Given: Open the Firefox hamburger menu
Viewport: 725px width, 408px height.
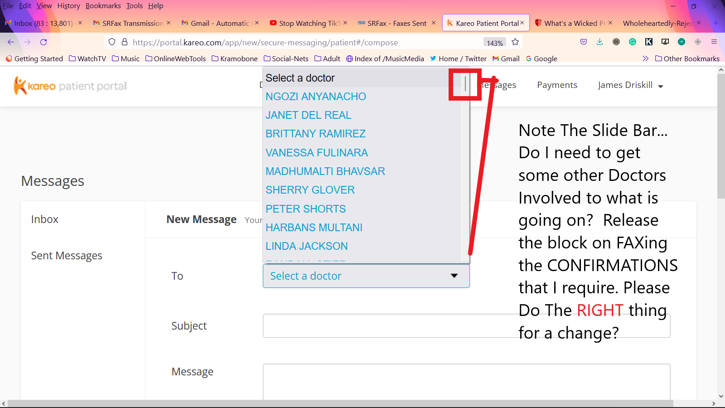Looking at the screenshot, I should 714,42.
